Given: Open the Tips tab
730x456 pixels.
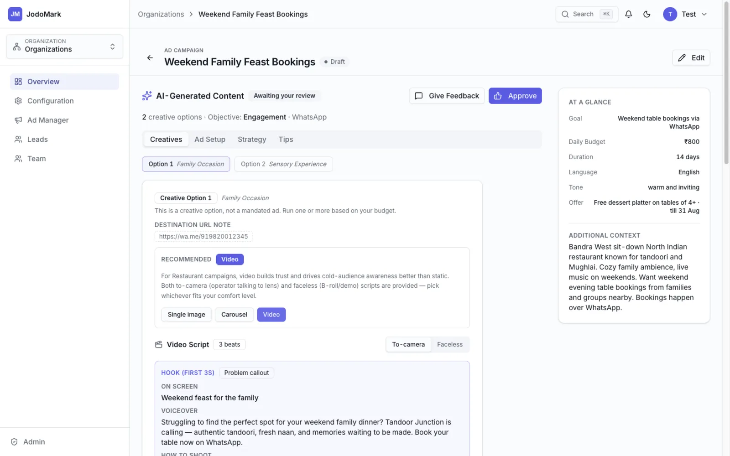Looking at the screenshot, I should 286,140.
